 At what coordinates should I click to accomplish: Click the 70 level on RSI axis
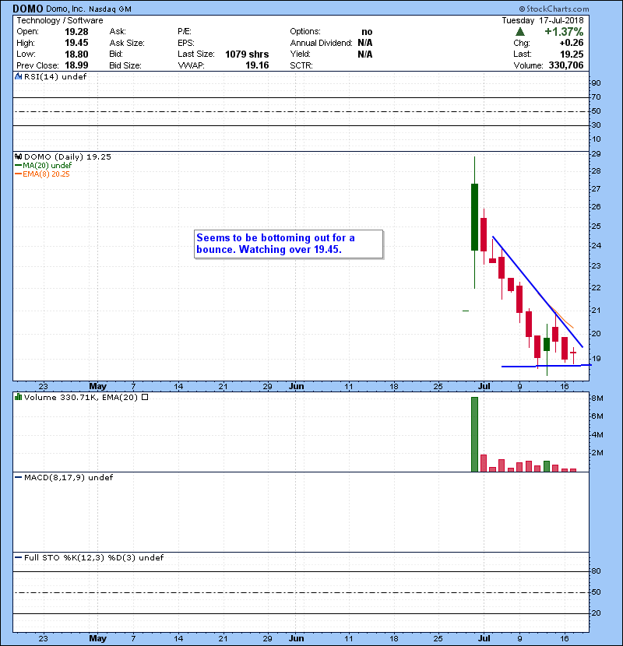coord(596,97)
